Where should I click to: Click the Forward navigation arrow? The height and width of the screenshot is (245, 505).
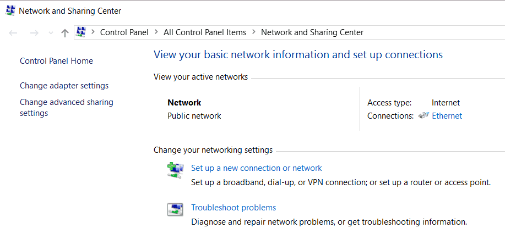34,33
